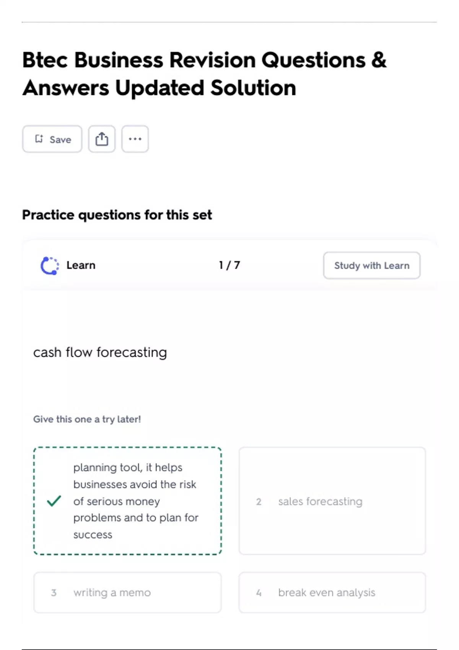The height and width of the screenshot is (650, 459).
Task: Click the green checkmark on the correct answer
Action: (x=54, y=501)
